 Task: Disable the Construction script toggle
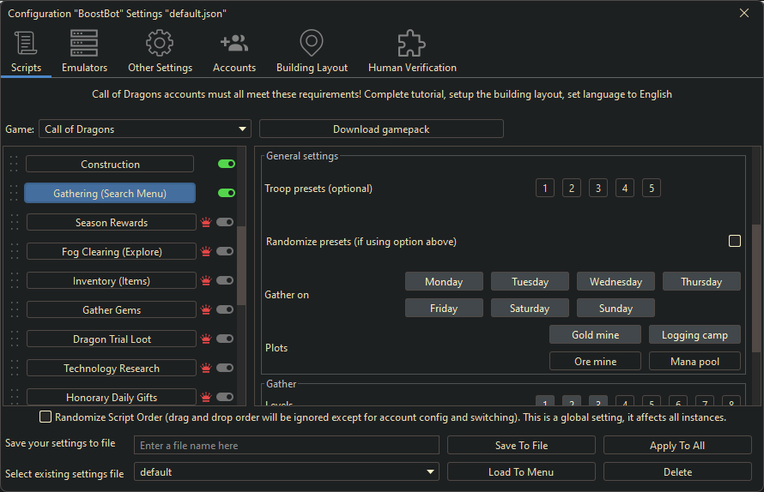[227, 164]
